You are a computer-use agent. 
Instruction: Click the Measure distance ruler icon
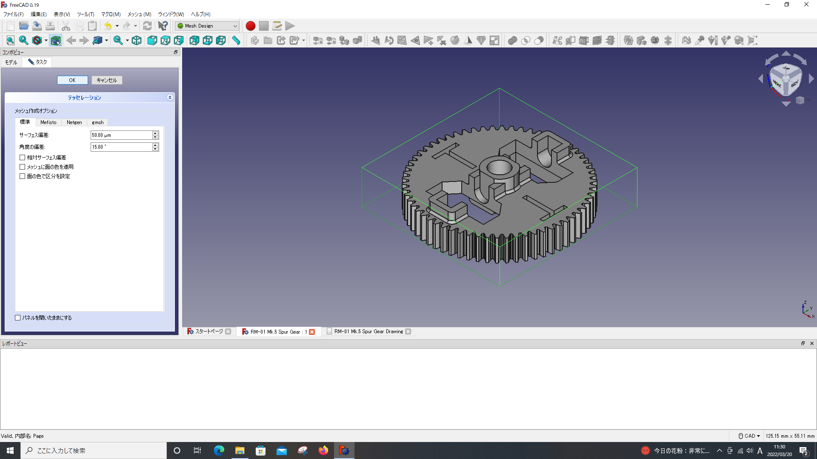click(x=236, y=40)
